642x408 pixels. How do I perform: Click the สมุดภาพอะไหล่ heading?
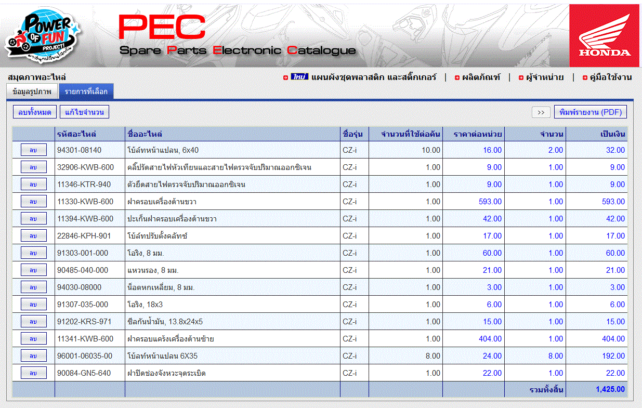point(37,77)
